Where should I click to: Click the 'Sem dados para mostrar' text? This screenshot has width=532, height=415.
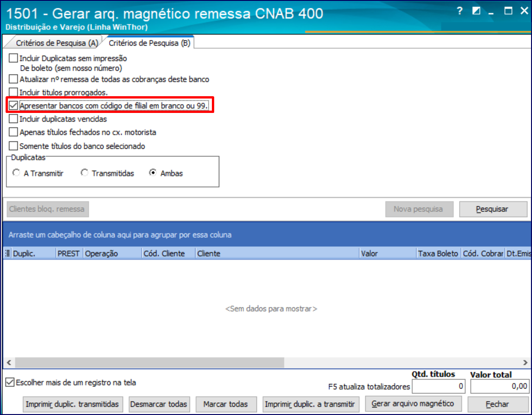[271, 309]
